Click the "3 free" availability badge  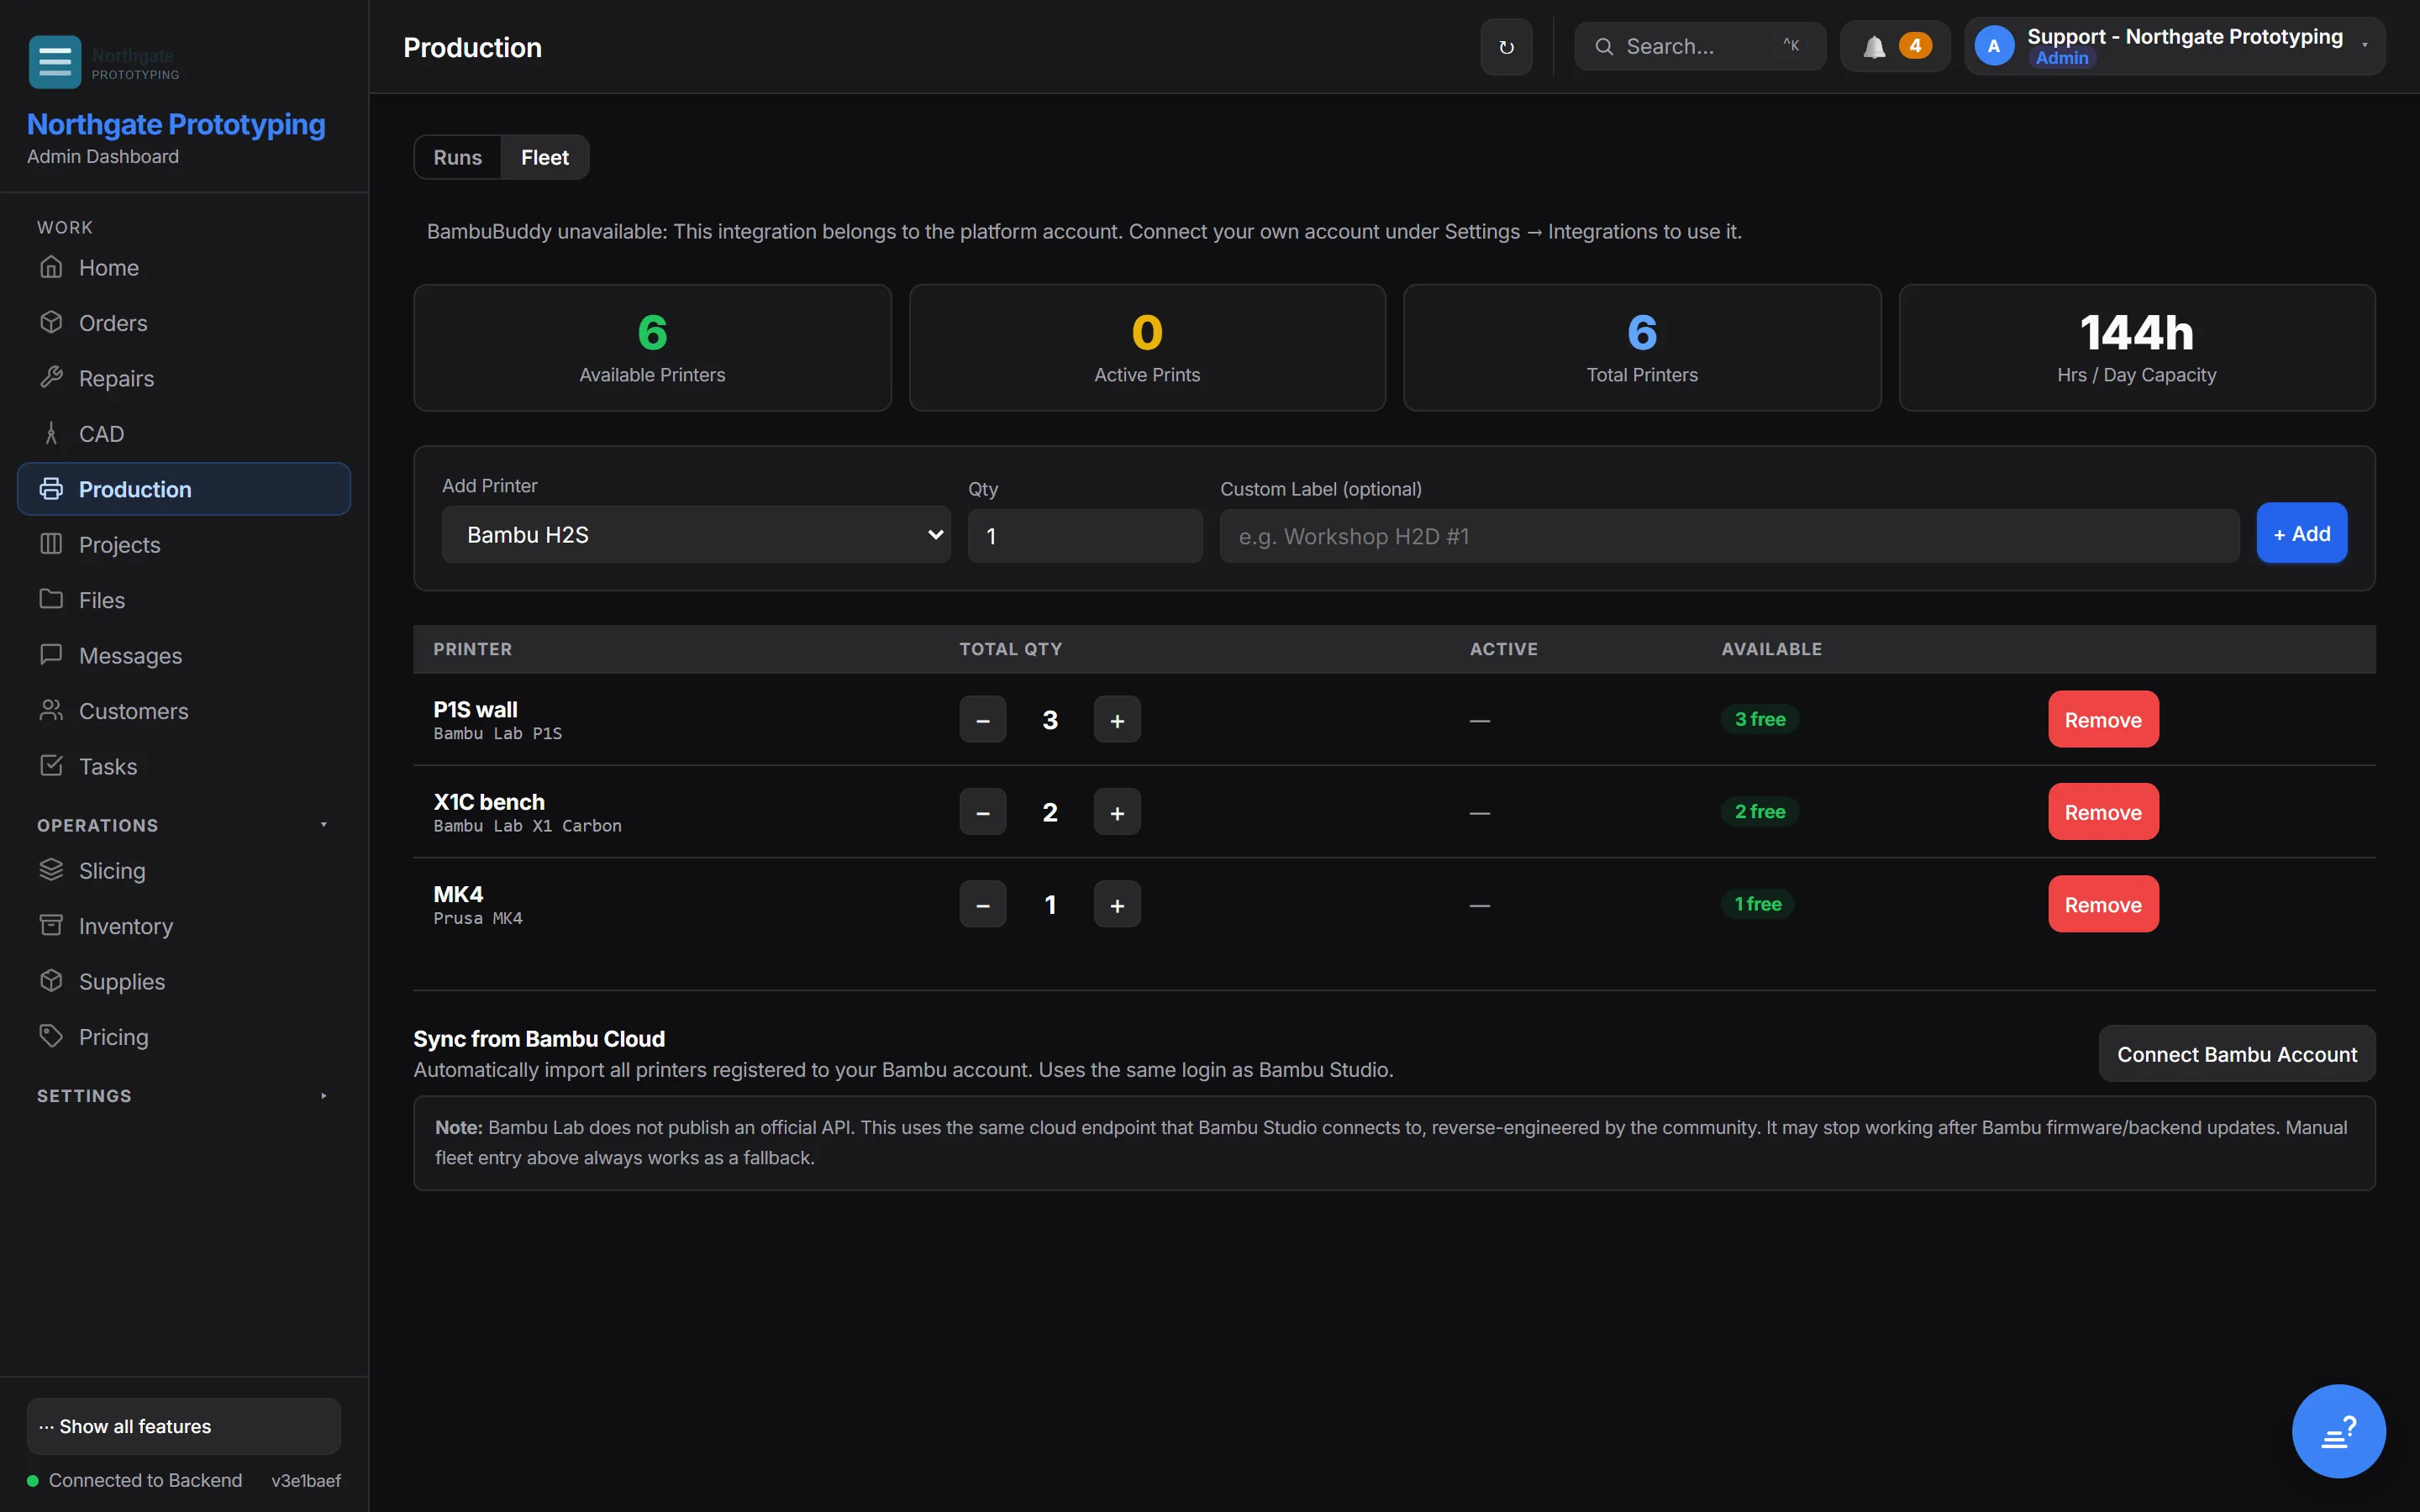tap(1760, 719)
